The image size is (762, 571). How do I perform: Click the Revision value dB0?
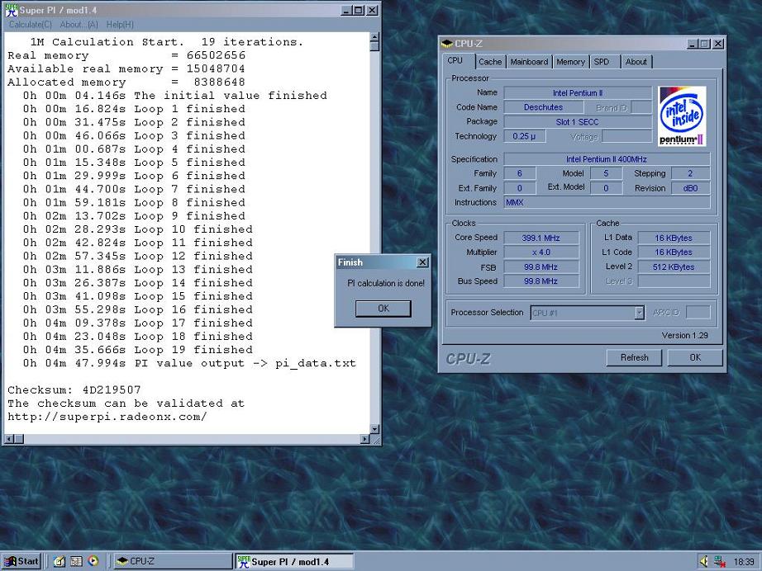690,188
